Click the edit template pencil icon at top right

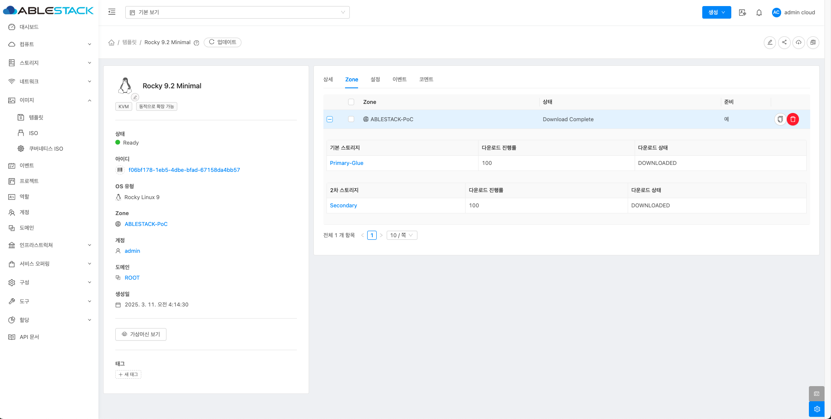tap(769, 42)
